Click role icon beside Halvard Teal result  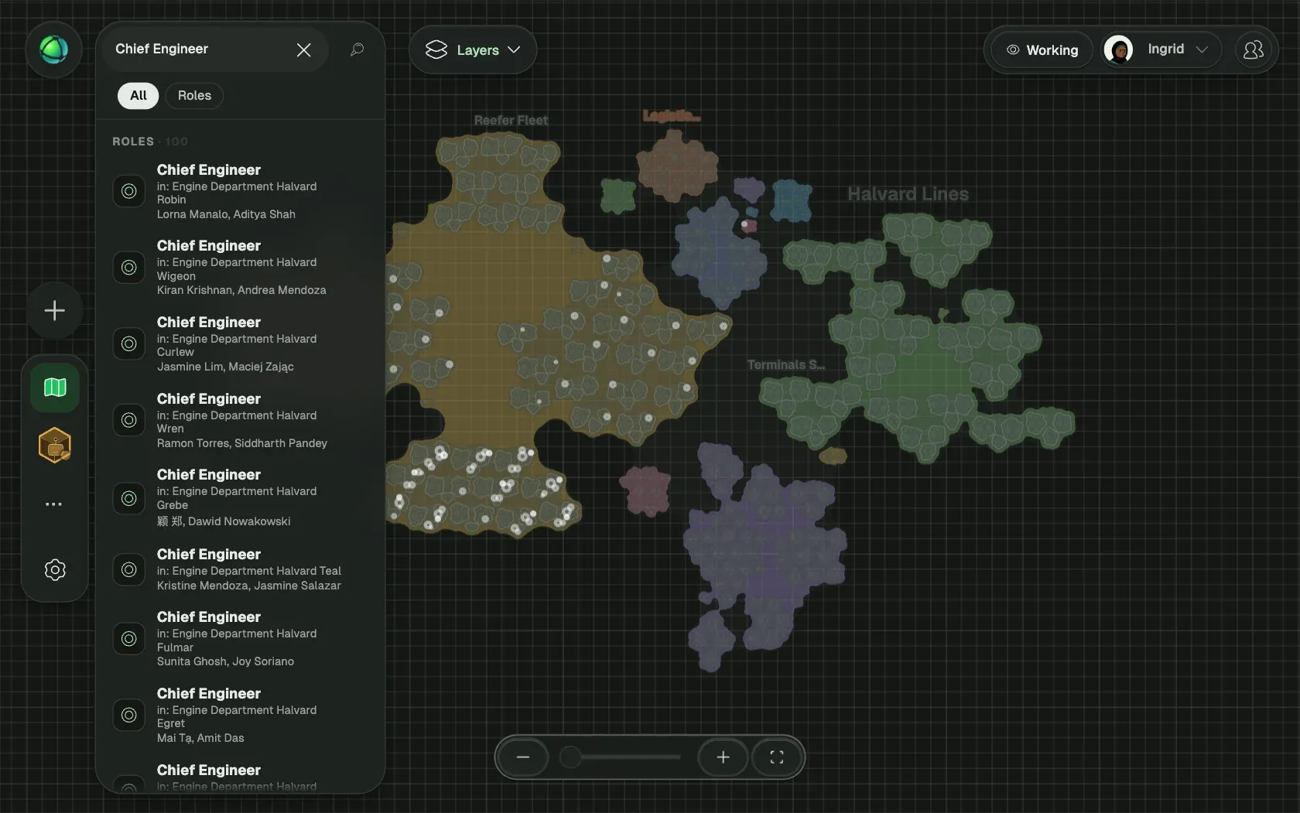[129, 570]
